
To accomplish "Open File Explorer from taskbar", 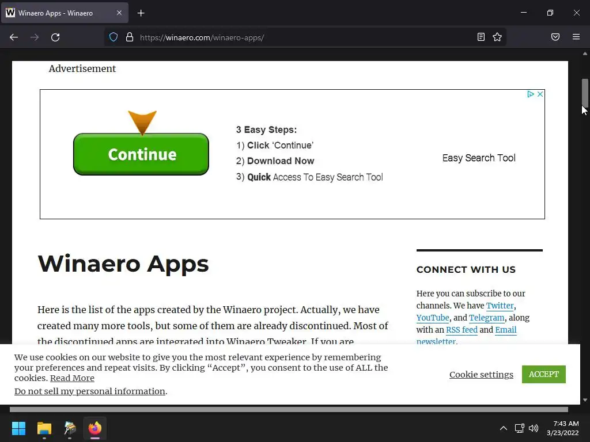I will click(x=44, y=428).
